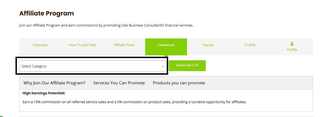View the Products you can promote tab
The height and width of the screenshot is (117, 325).
[x=179, y=83]
